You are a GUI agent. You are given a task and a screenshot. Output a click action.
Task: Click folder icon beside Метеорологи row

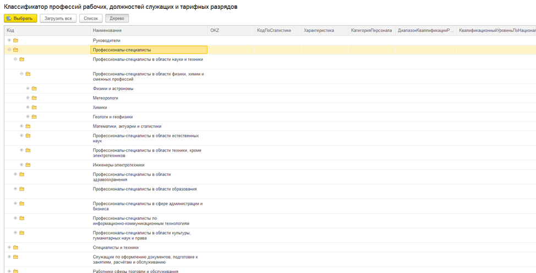click(x=34, y=98)
